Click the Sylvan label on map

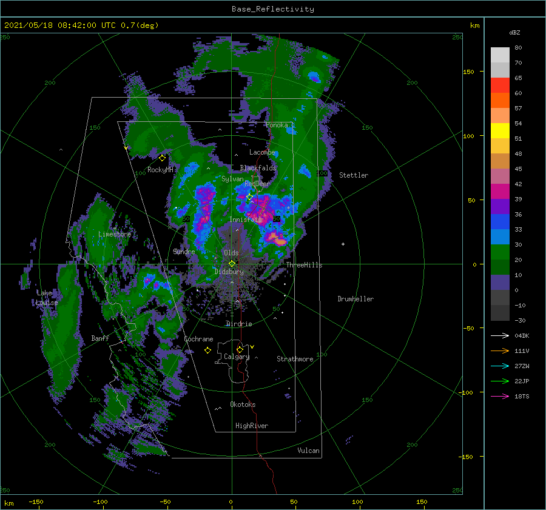tap(232, 179)
